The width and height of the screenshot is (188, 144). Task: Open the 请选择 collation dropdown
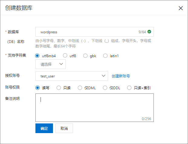pos(51,64)
